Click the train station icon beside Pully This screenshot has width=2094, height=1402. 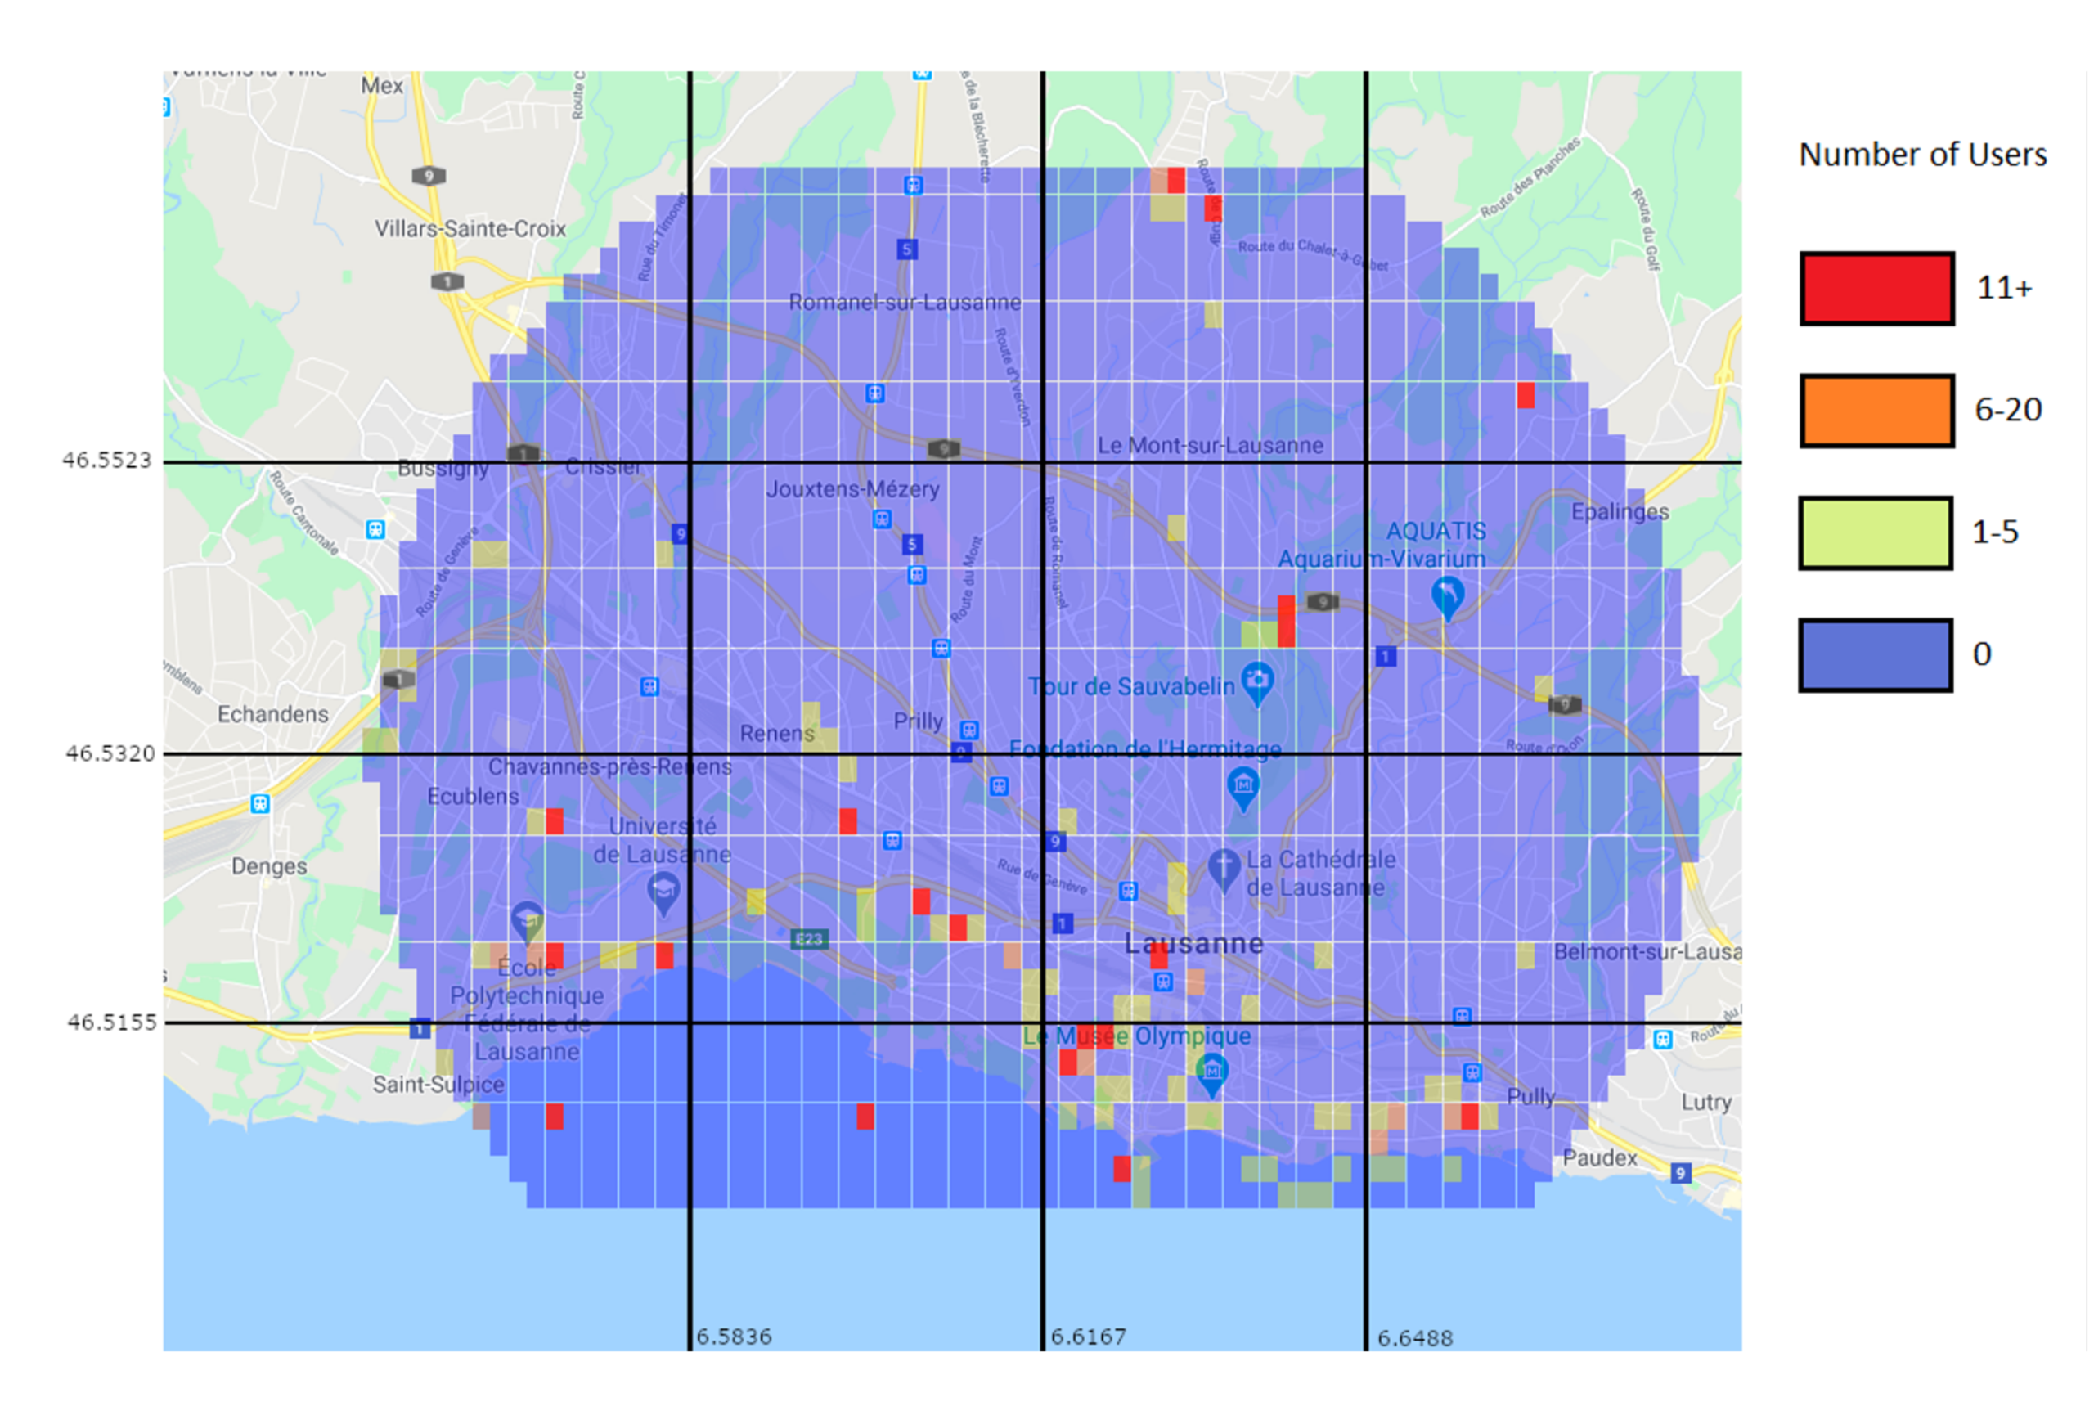tap(1472, 1072)
